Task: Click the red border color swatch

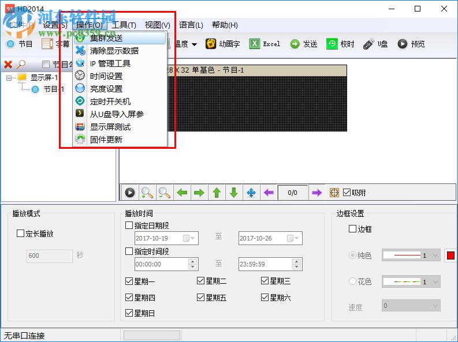Action: coord(450,255)
